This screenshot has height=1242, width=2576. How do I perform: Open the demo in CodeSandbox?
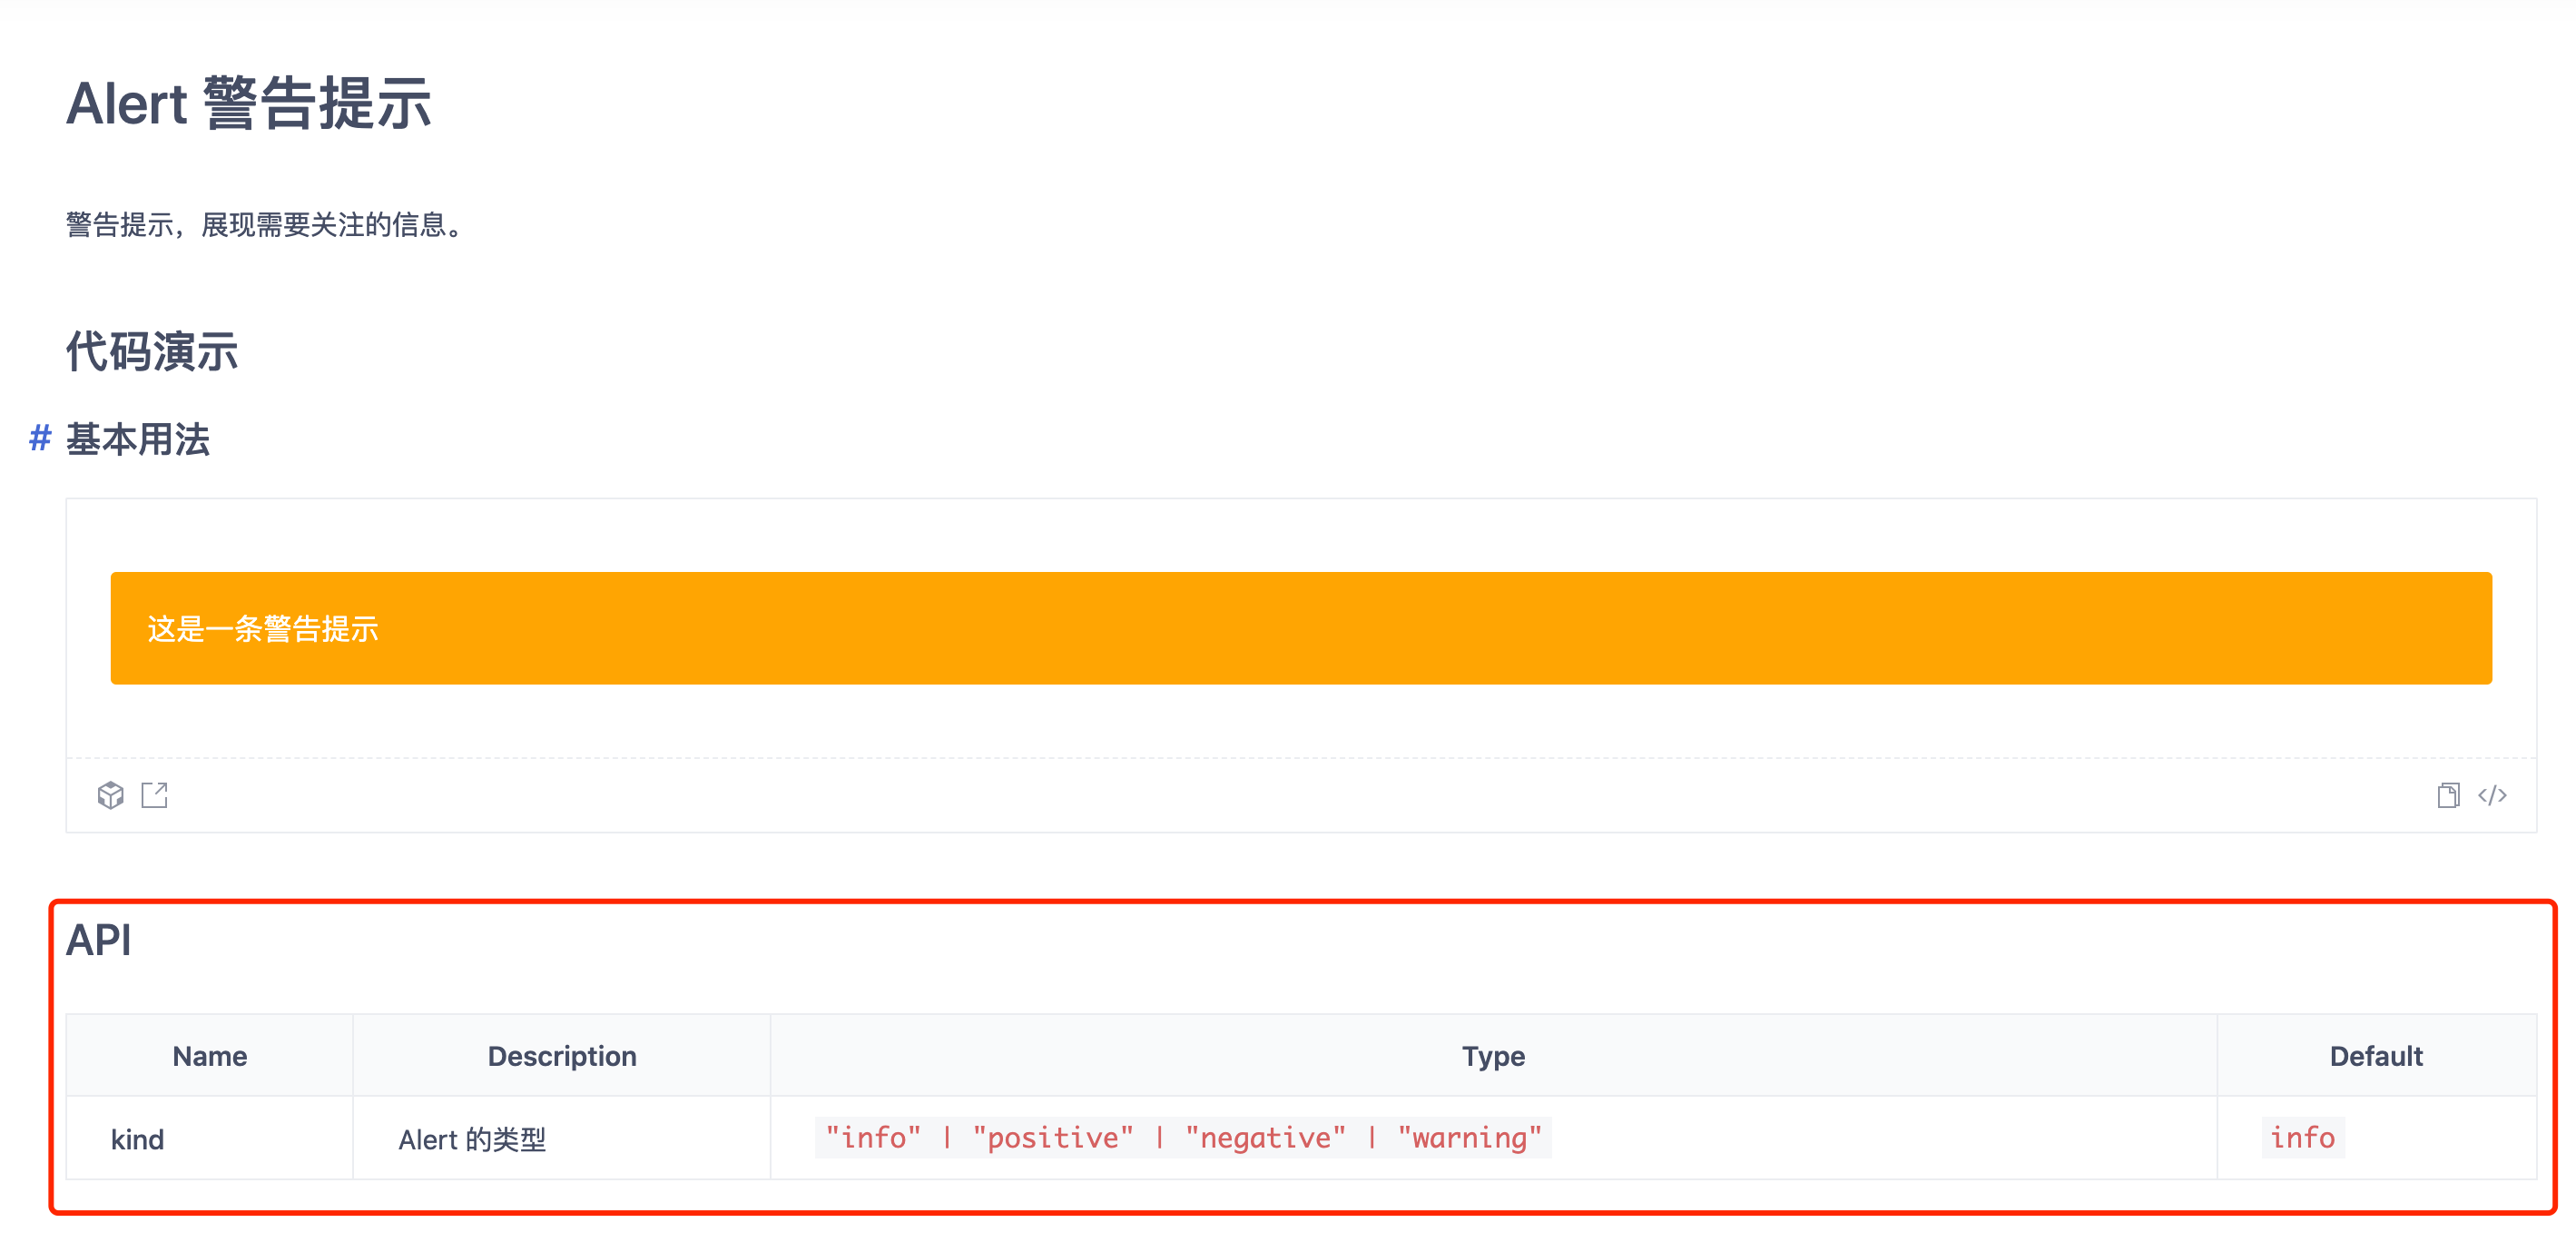(110, 795)
